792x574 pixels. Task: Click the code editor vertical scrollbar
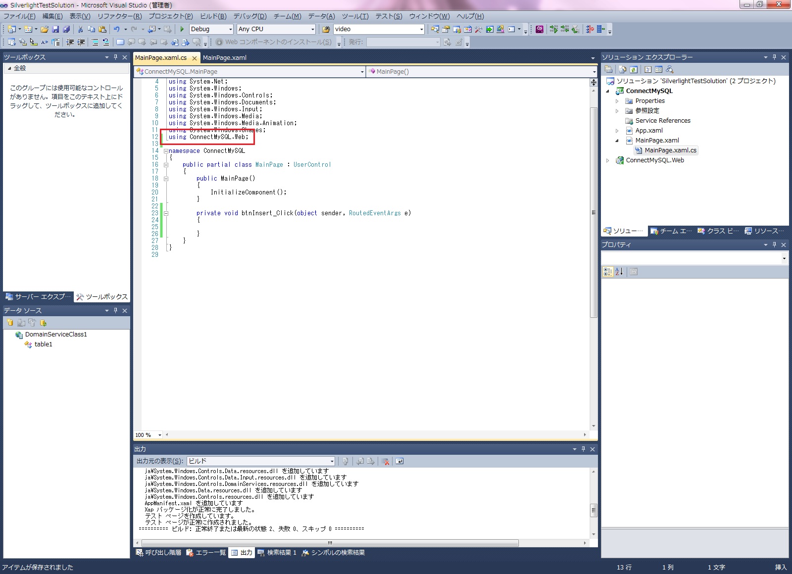tap(594, 213)
